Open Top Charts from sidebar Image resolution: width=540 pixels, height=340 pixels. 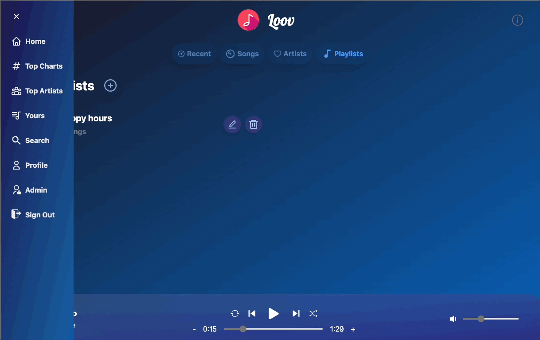coord(37,66)
